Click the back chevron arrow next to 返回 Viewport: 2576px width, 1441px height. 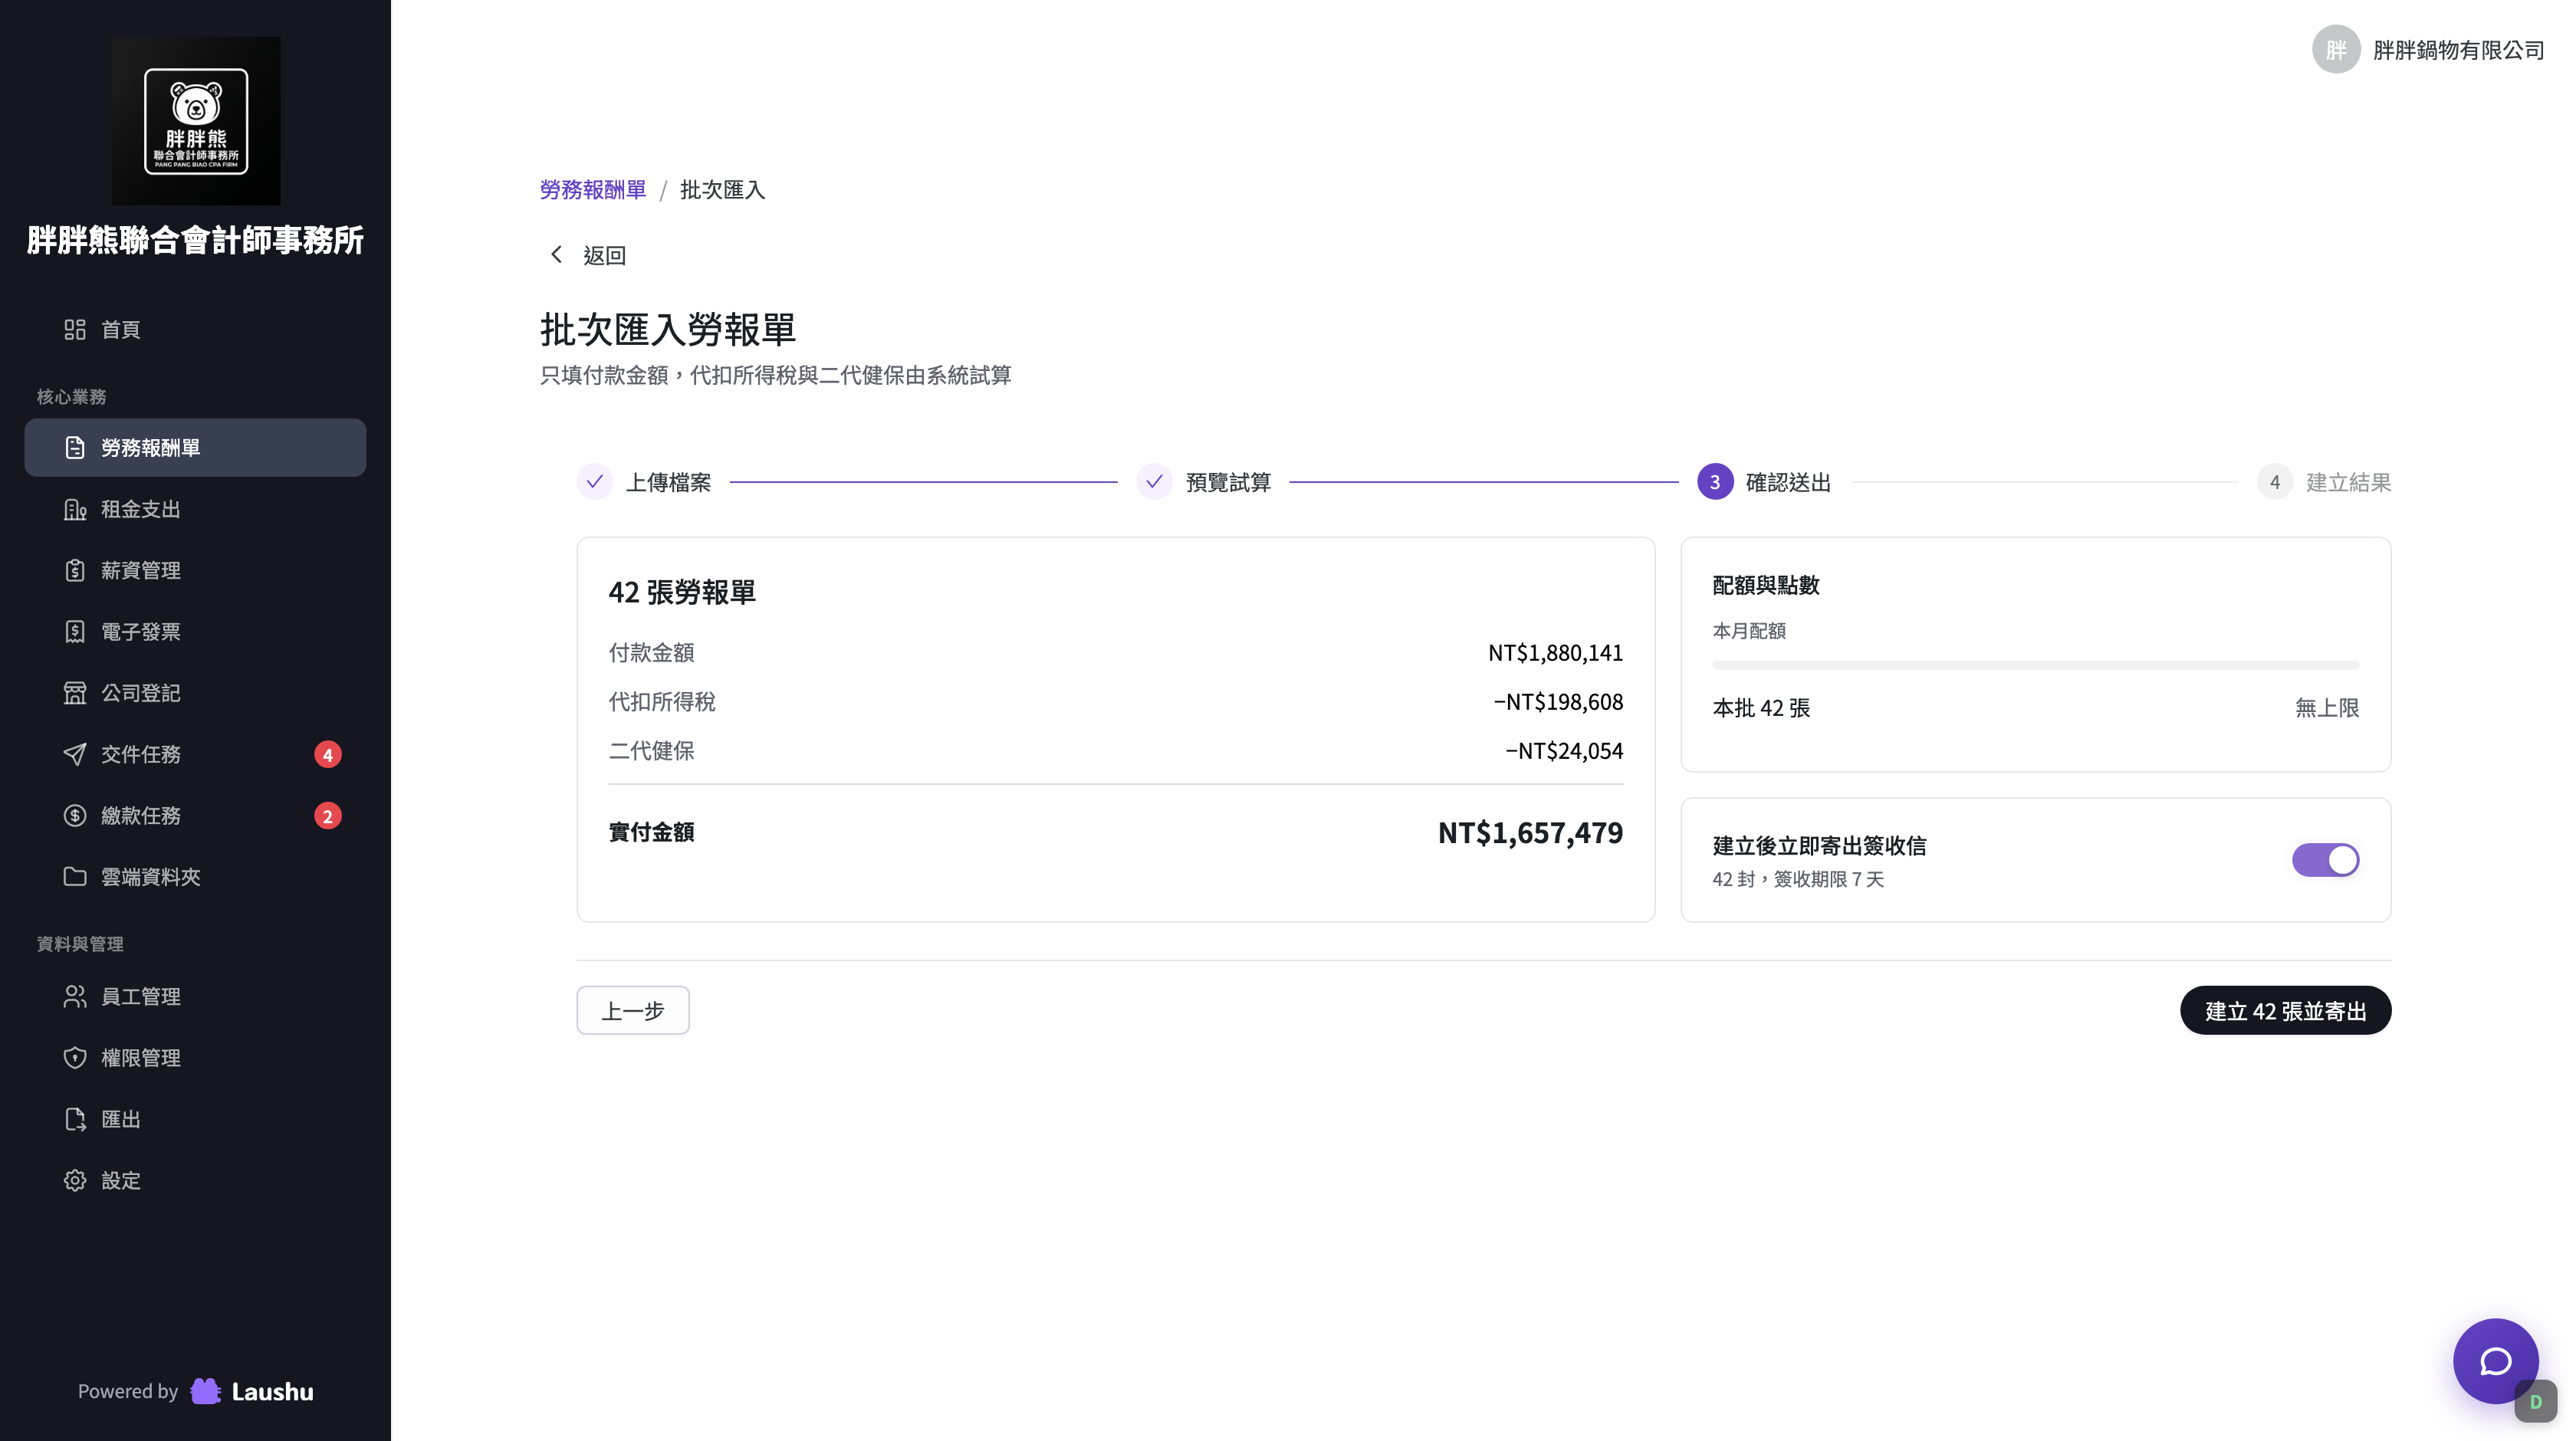click(x=557, y=255)
